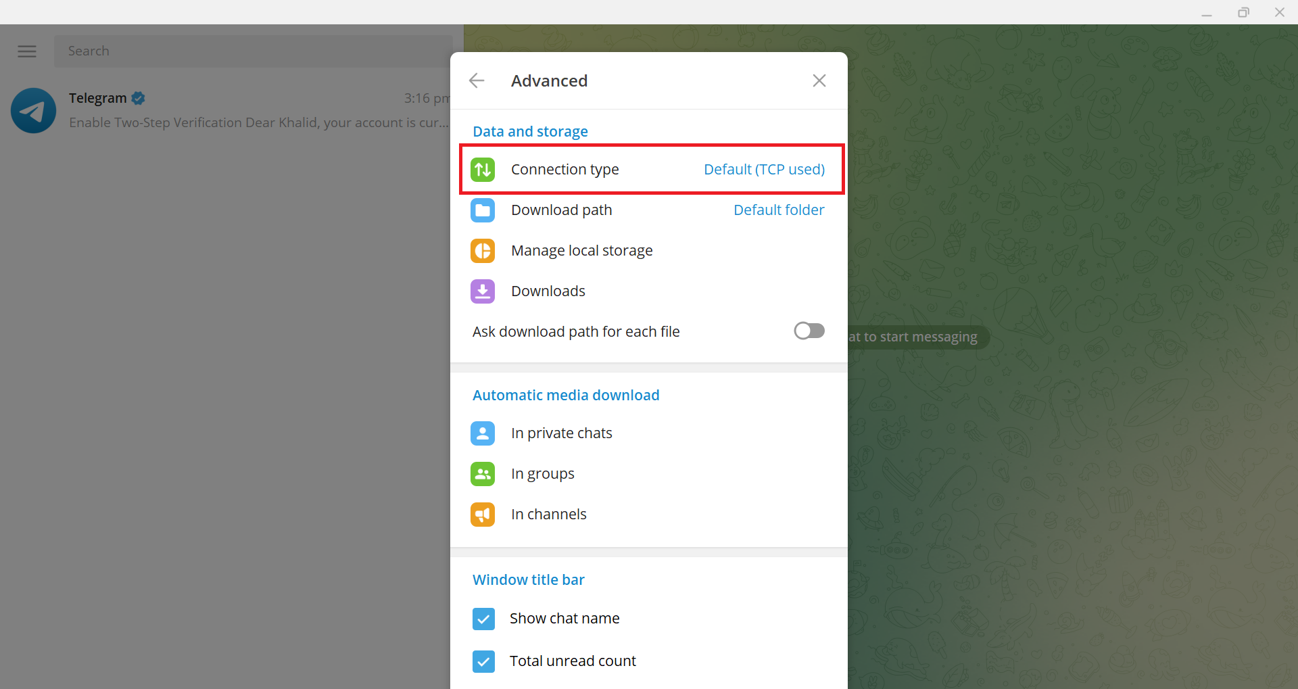The width and height of the screenshot is (1298, 689).
Task: Go back from Advanced settings
Action: (x=477, y=80)
